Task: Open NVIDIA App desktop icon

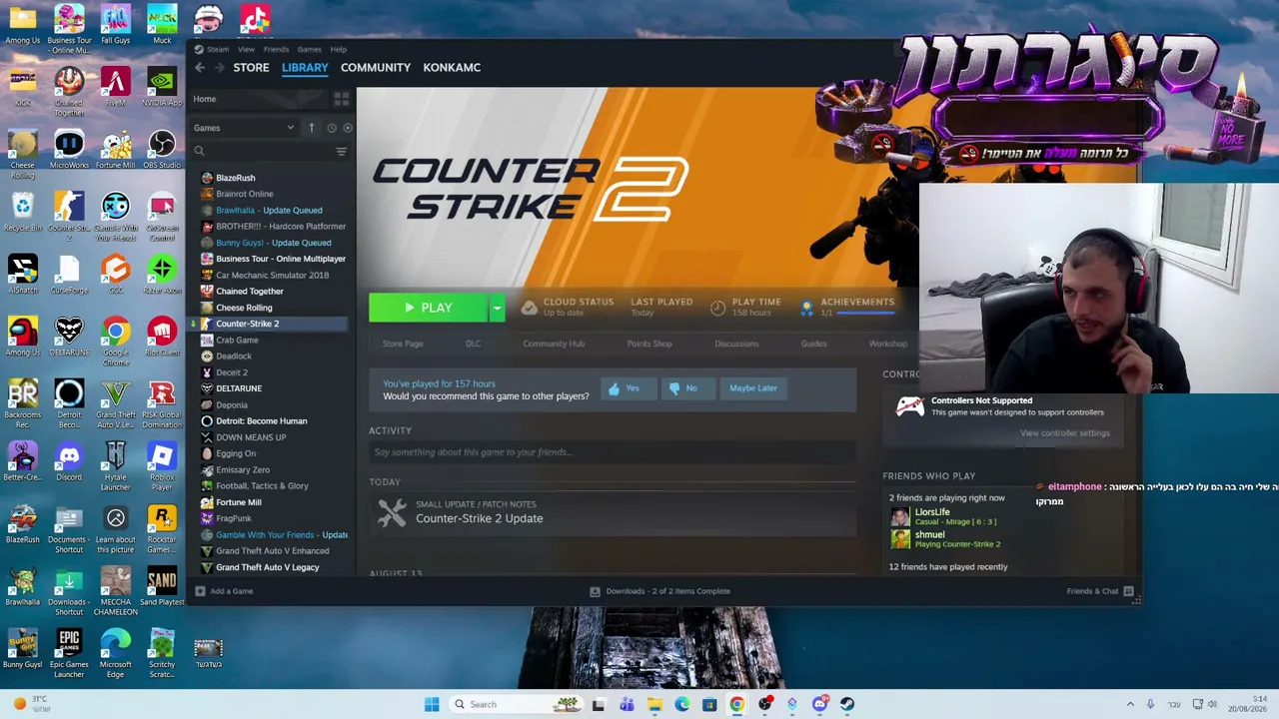Action: [162, 88]
